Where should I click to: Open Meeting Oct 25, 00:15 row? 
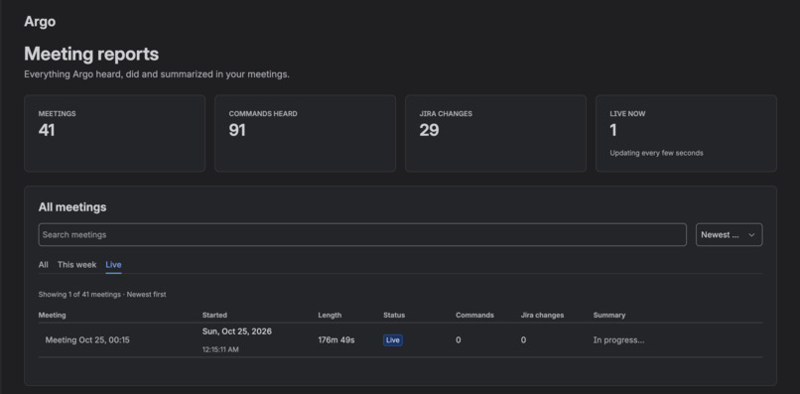click(x=400, y=339)
